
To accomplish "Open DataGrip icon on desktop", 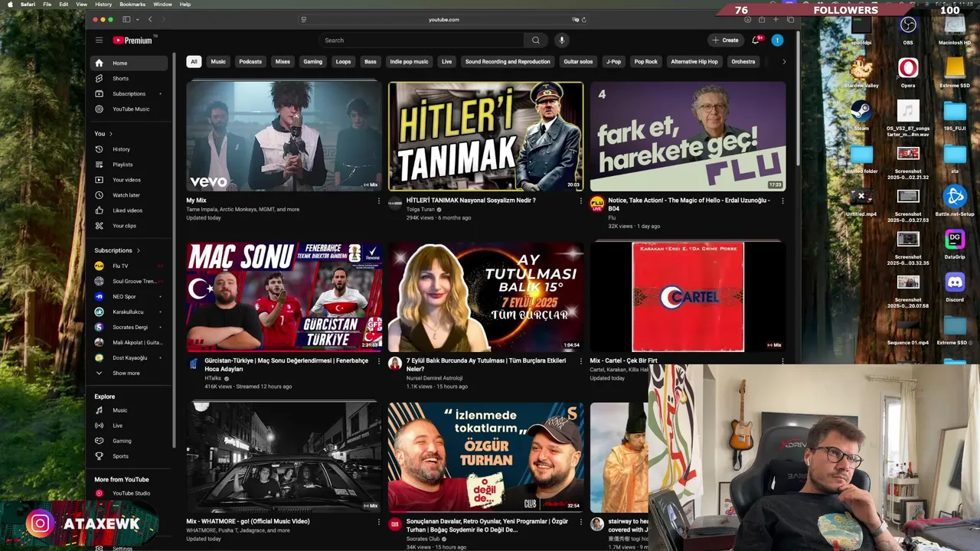I will (x=955, y=240).
